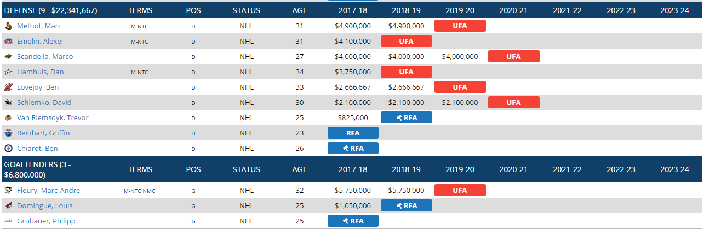The height and width of the screenshot is (230, 704).
Task: Click the Canadiens logo beside Emelin, Alexei
Action: 8,42
